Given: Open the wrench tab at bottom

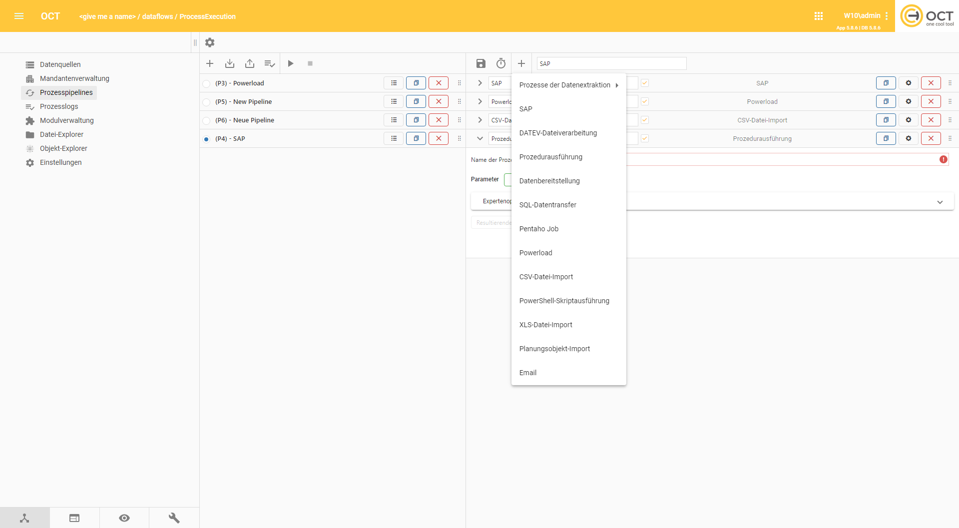Looking at the screenshot, I should pyautogui.click(x=174, y=518).
